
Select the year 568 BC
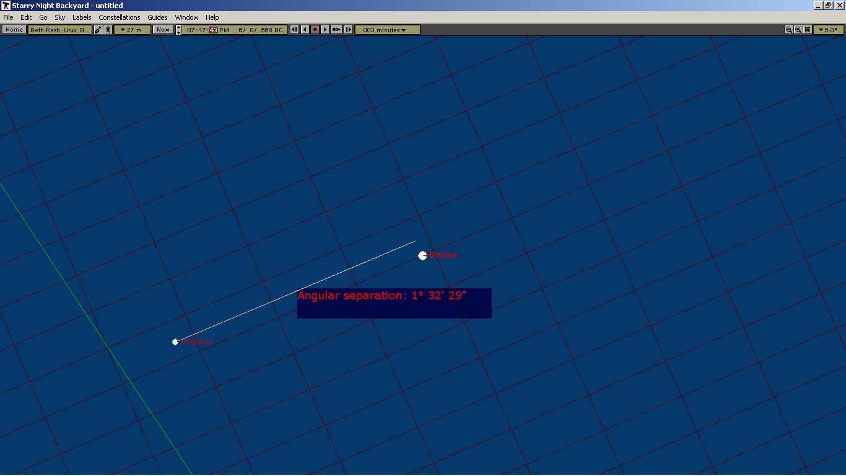click(272, 30)
